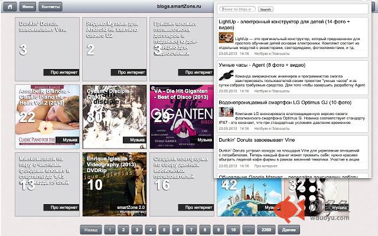Click Нетбуки и Планшеты under LightUp article
378x236 pixels.
[272, 54]
